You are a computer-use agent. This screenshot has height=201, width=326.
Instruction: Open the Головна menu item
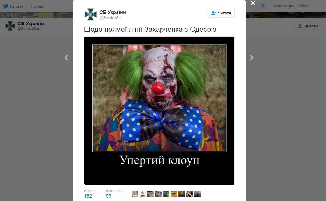point(16,6)
